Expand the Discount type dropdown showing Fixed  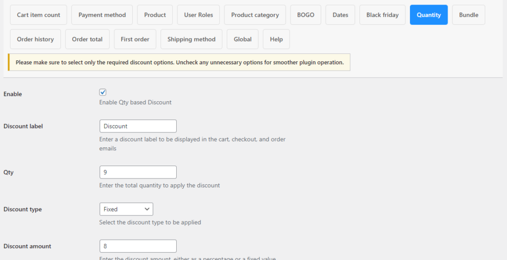pyautogui.click(x=126, y=209)
